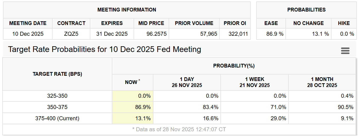Select the 350-375 target rate row label

[x=57, y=107]
